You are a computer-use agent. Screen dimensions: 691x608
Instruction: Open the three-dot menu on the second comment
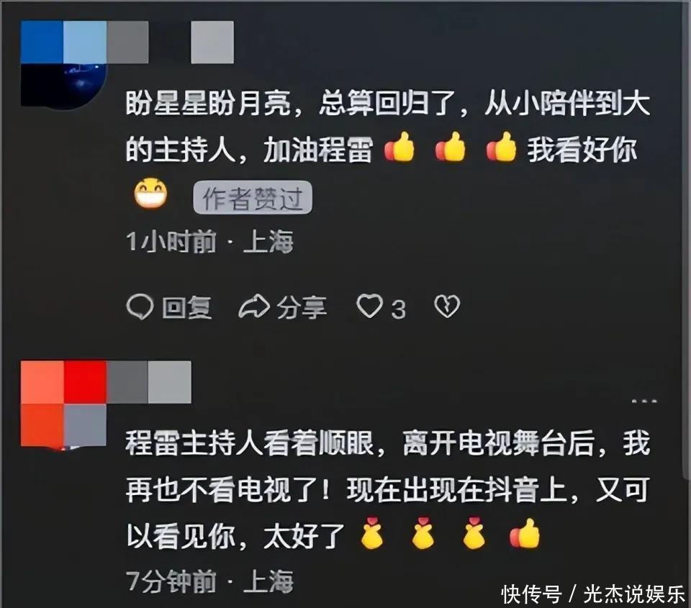pyautogui.click(x=643, y=401)
